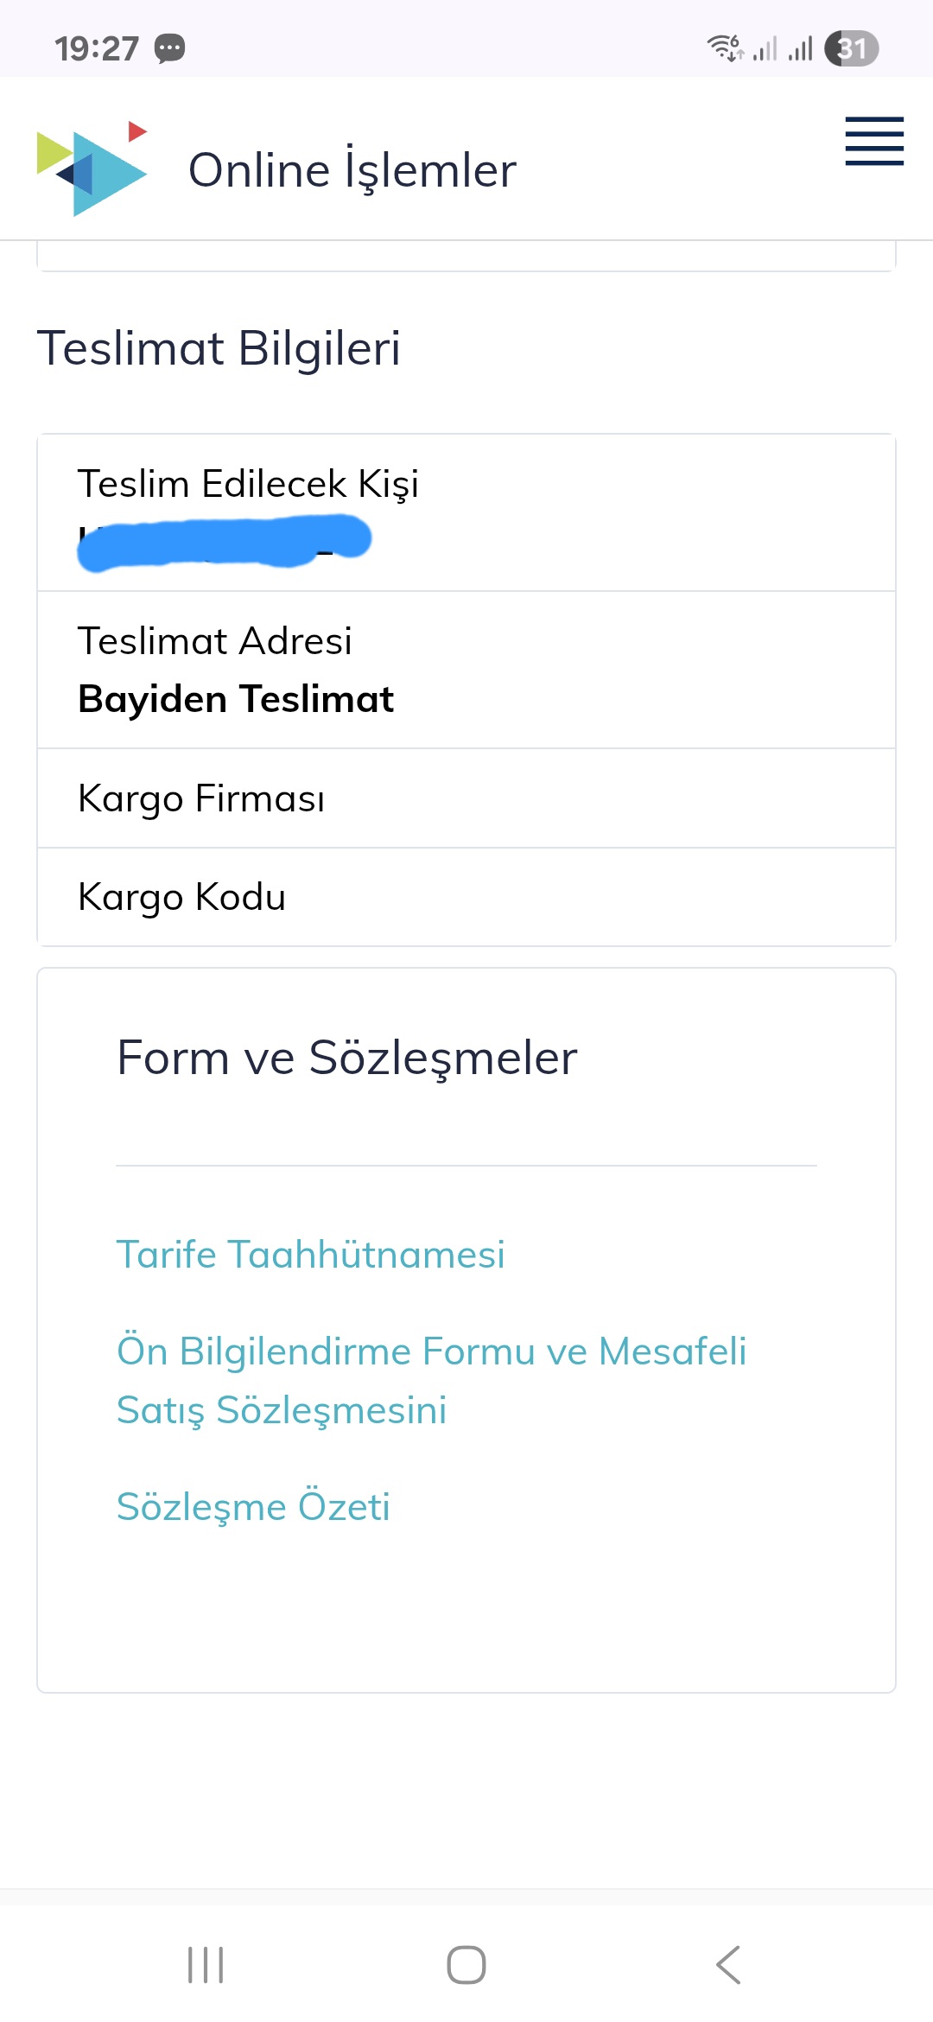Open the Sözleşme Özeti link
Image resolution: width=933 pixels, height=2022 pixels.
point(253,1507)
